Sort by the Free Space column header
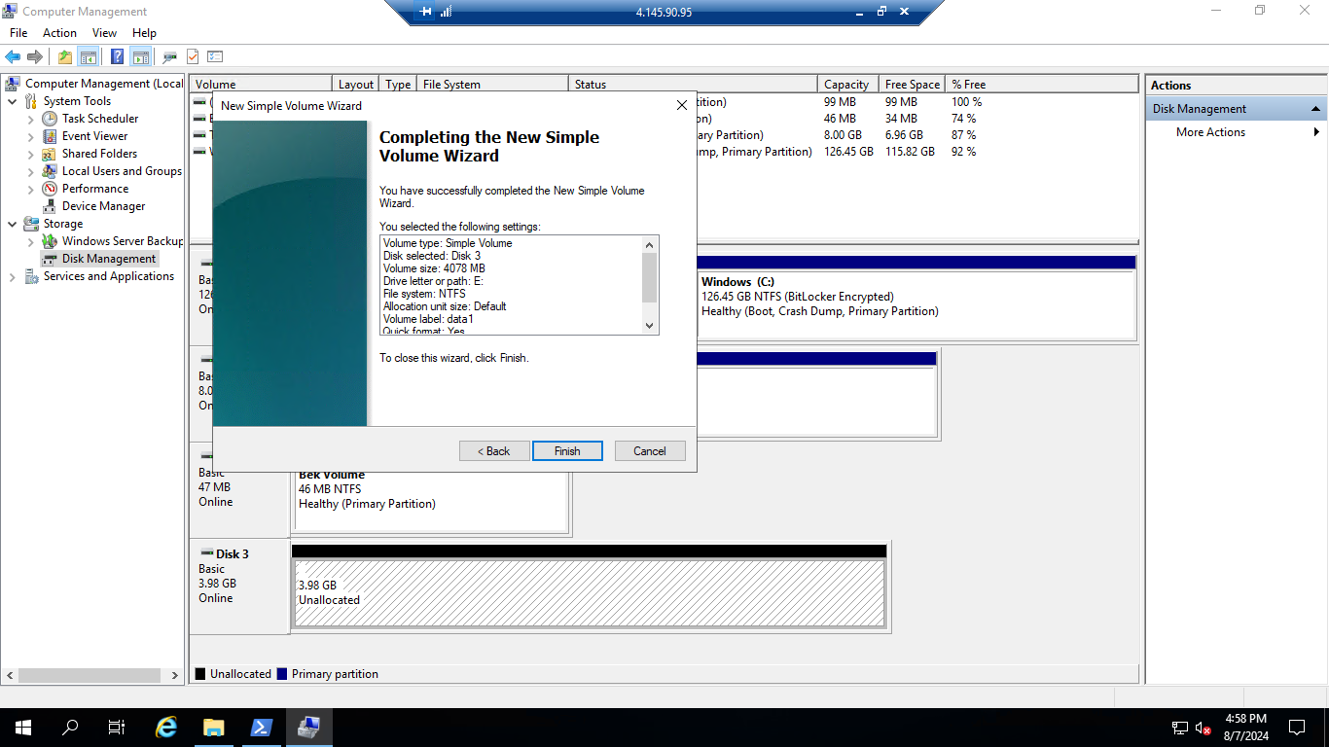Screen dimensions: 1329x747 pos(913,85)
